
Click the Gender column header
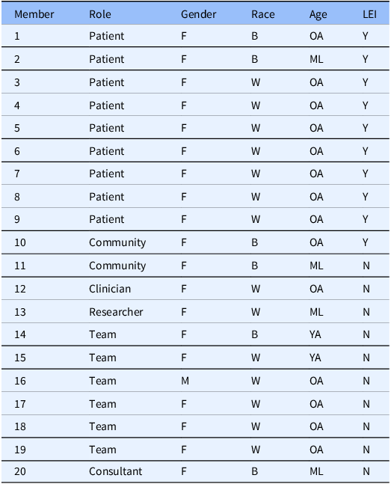pyautogui.click(x=198, y=14)
